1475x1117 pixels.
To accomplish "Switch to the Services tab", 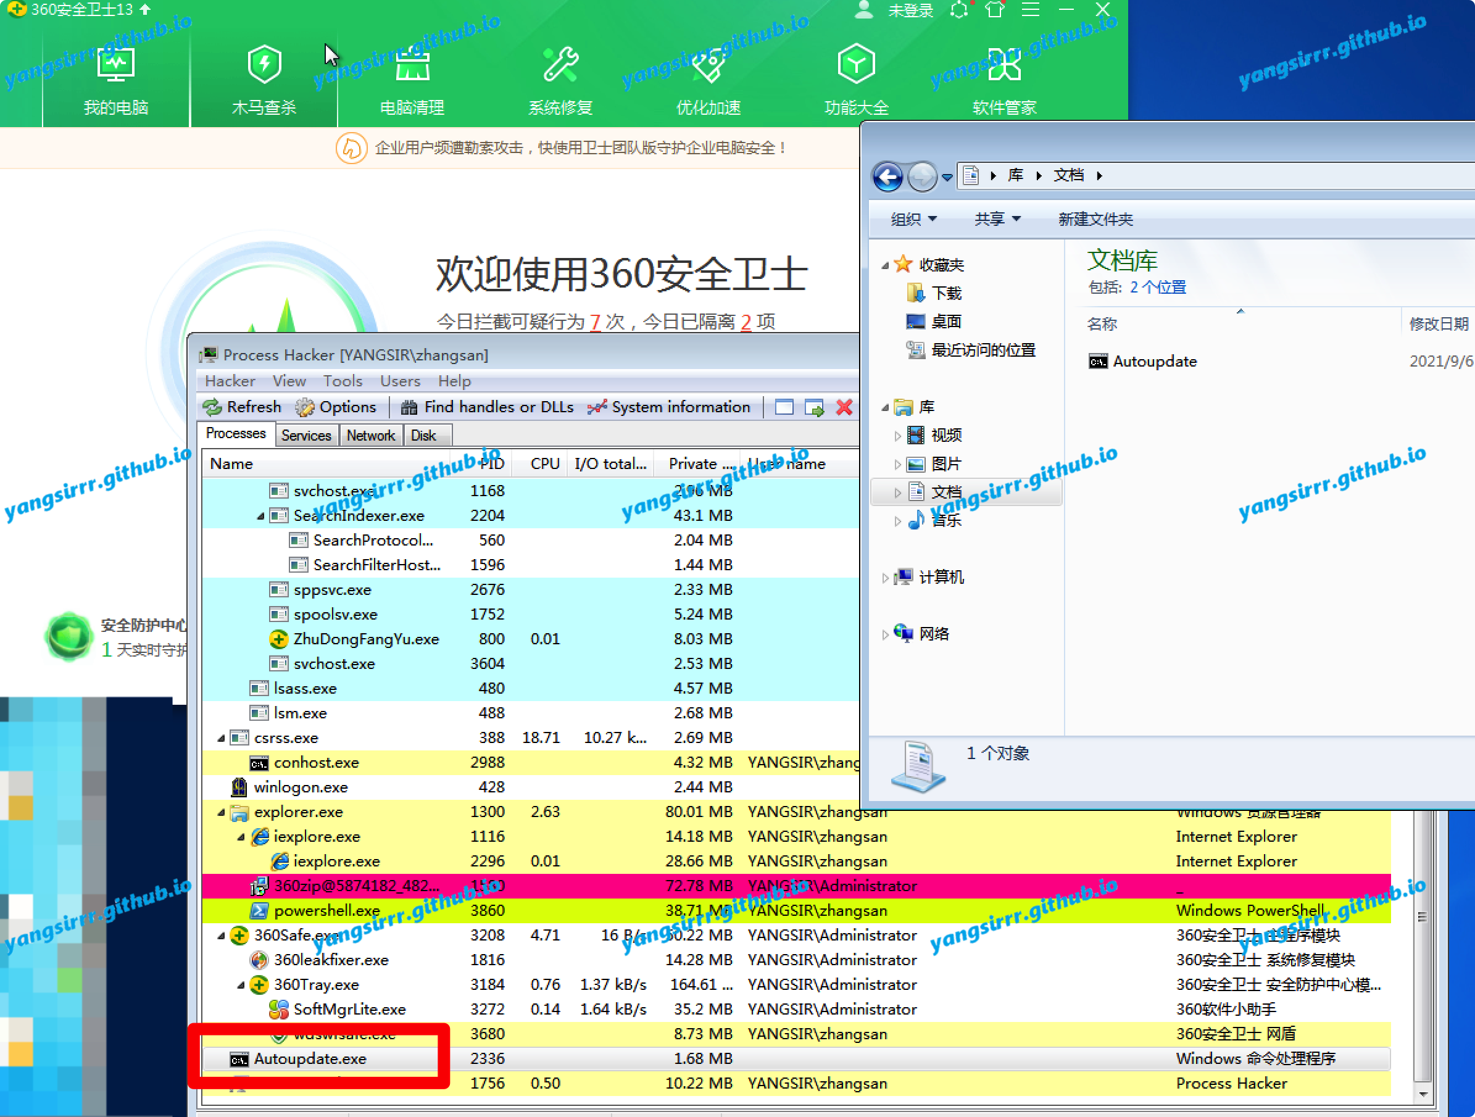I will (x=306, y=436).
